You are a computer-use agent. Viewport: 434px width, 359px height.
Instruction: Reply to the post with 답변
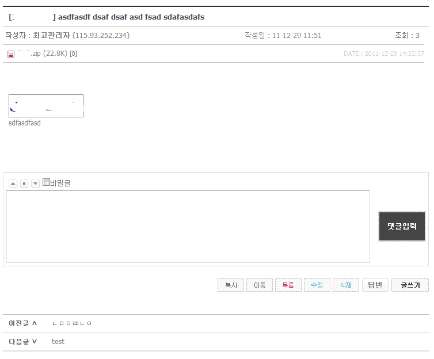click(375, 285)
